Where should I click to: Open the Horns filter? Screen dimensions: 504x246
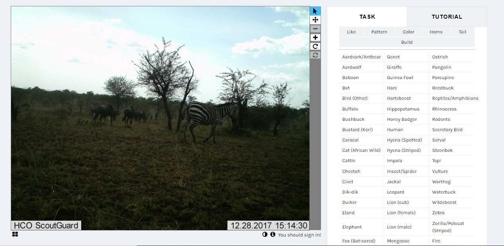[x=436, y=32]
